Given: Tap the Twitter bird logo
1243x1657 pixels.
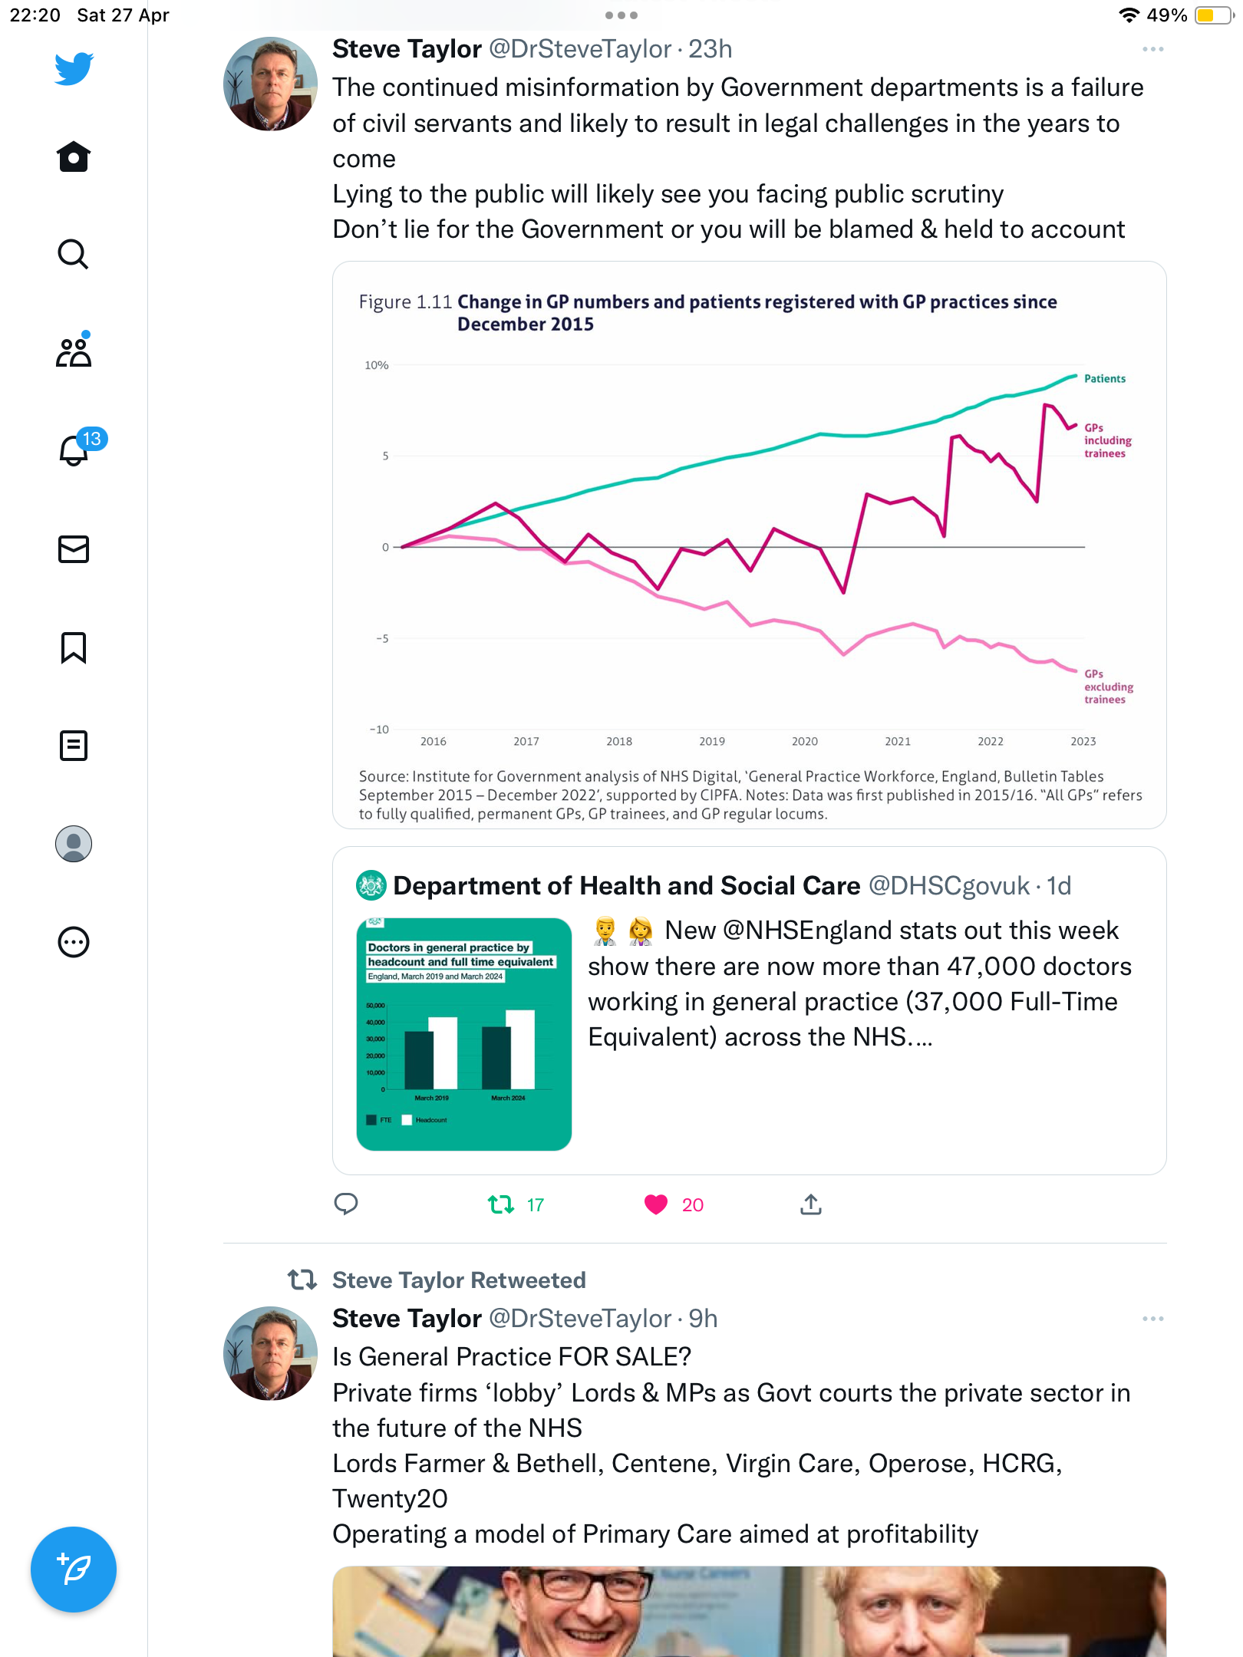Looking at the screenshot, I should [x=74, y=68].
